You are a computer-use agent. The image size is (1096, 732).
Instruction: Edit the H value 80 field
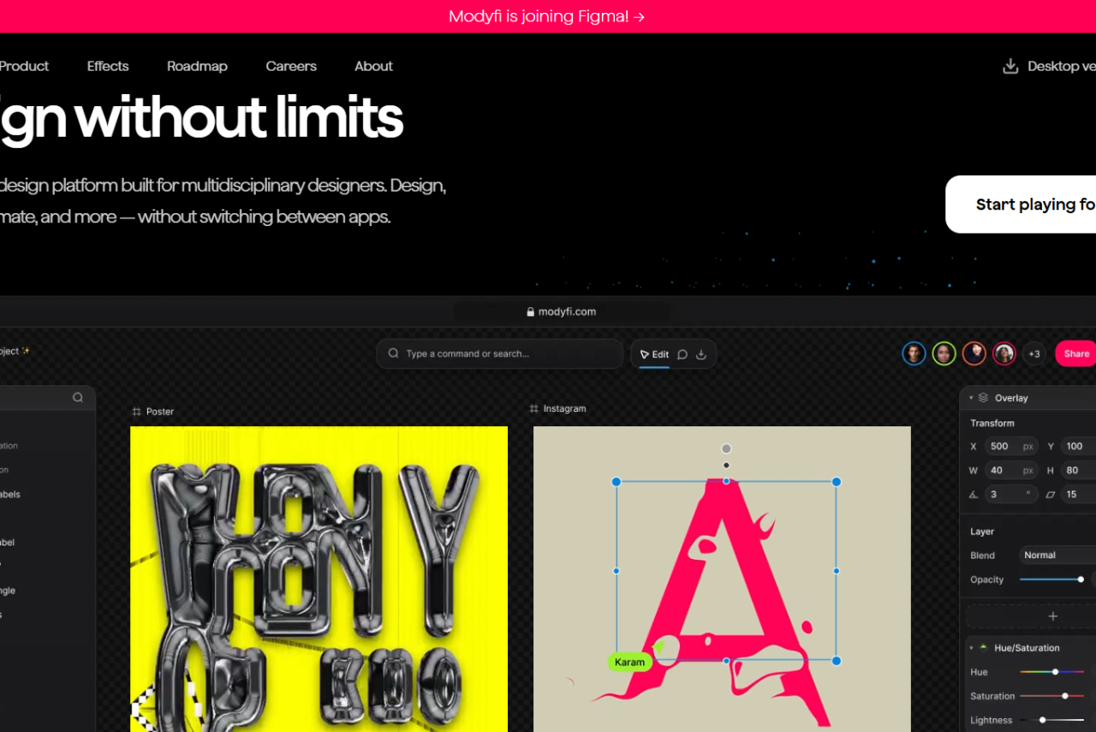click(x=1079, y=470)
